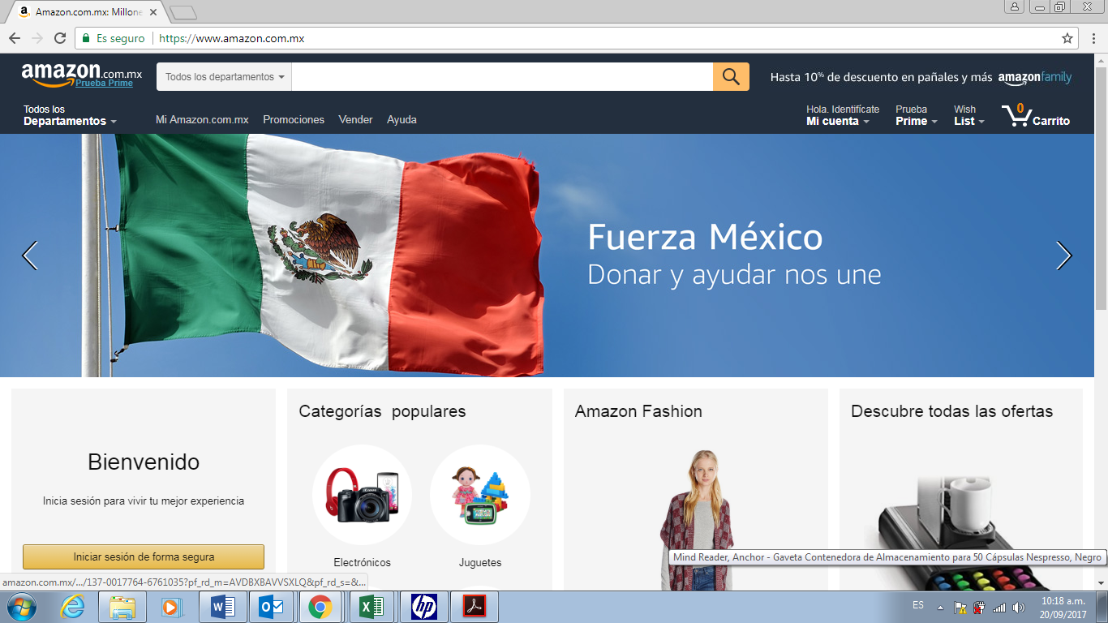Click the browser address bar URL
Image resolution: width=1108 pixels, height=623 pixels.
(231, 38)
